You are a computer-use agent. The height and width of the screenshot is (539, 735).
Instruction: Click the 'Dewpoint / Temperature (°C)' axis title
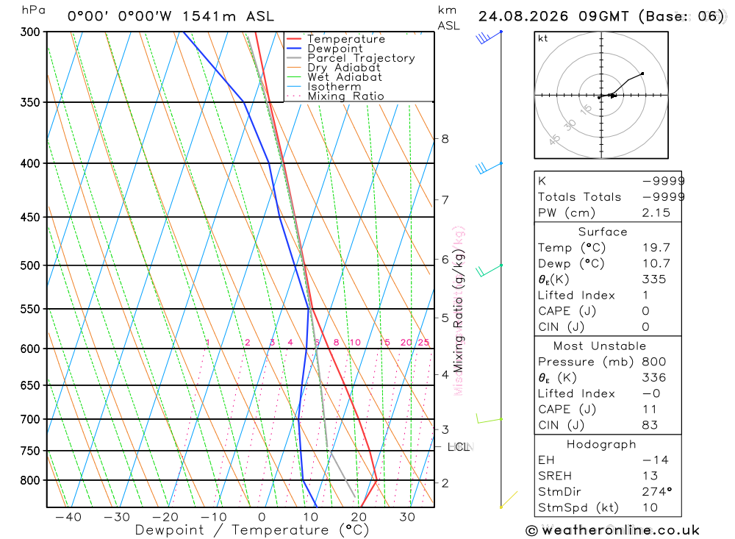pyautogui.click(x=252, y=531)
